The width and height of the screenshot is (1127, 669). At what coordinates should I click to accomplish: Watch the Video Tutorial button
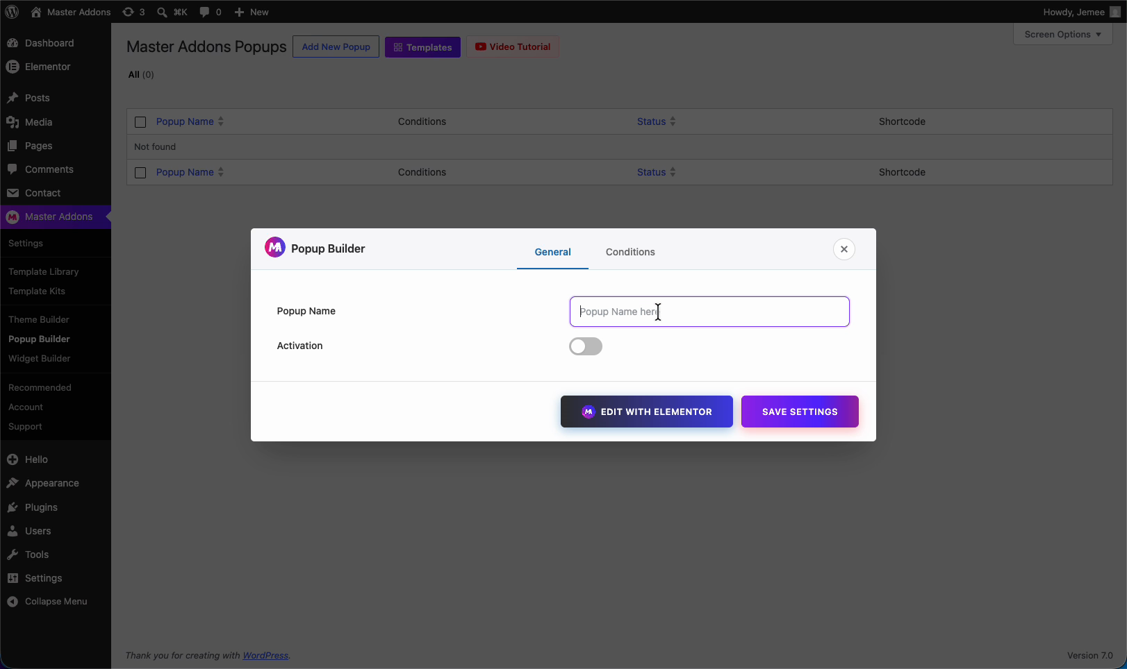[513, 46]
